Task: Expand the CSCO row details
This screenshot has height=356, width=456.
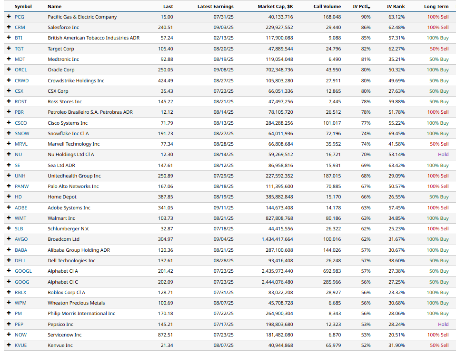Action: (x=9, y=123)
